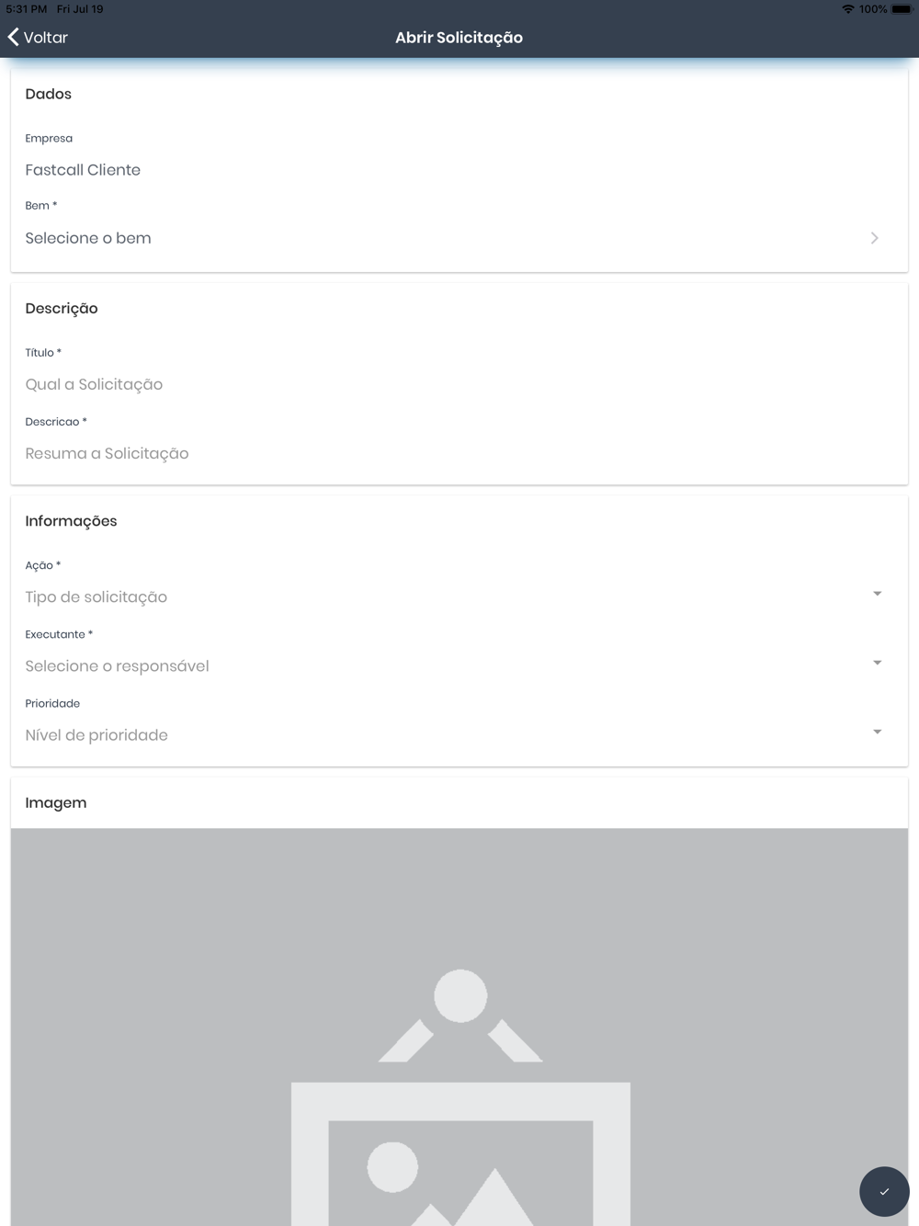This screenshot has height=1226, width=919.
Task: Tap the floating checkmark confirm button
Action: (x=884, y=1191)
